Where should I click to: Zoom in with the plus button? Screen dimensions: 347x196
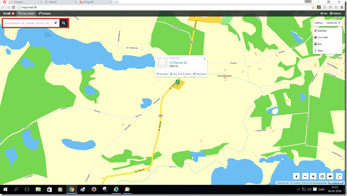pyautogui.click(x=313, y=176)
